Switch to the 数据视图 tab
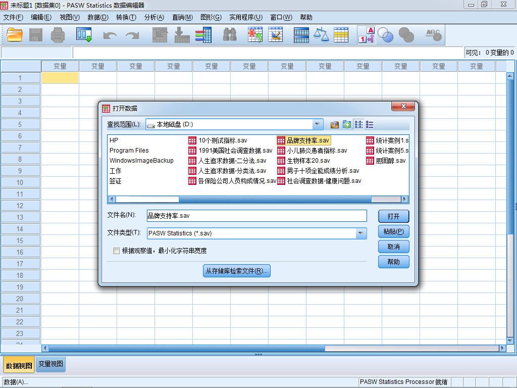This screenshot has height=388, width=517. coord(19,365)
